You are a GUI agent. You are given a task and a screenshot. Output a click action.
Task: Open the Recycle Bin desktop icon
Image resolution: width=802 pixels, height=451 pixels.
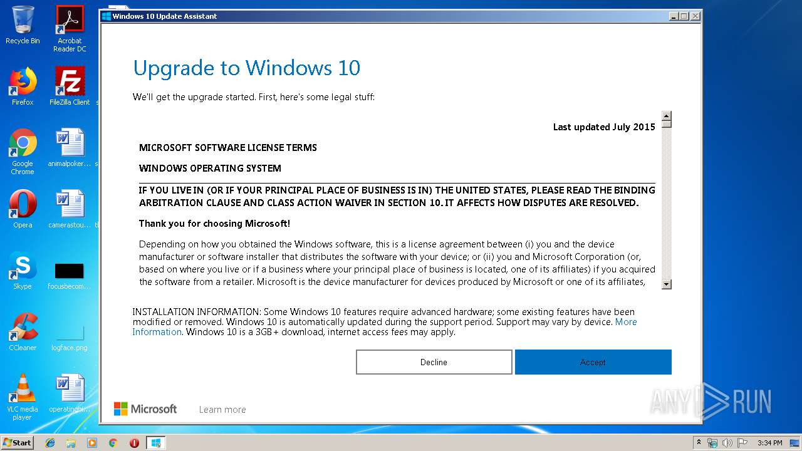[x=23, y=25]
